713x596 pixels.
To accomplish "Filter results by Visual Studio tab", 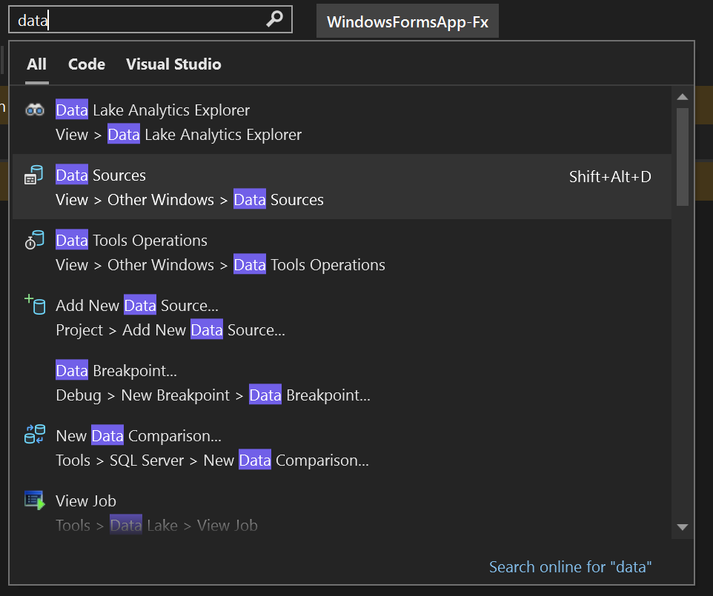I will tap(173, 64).
